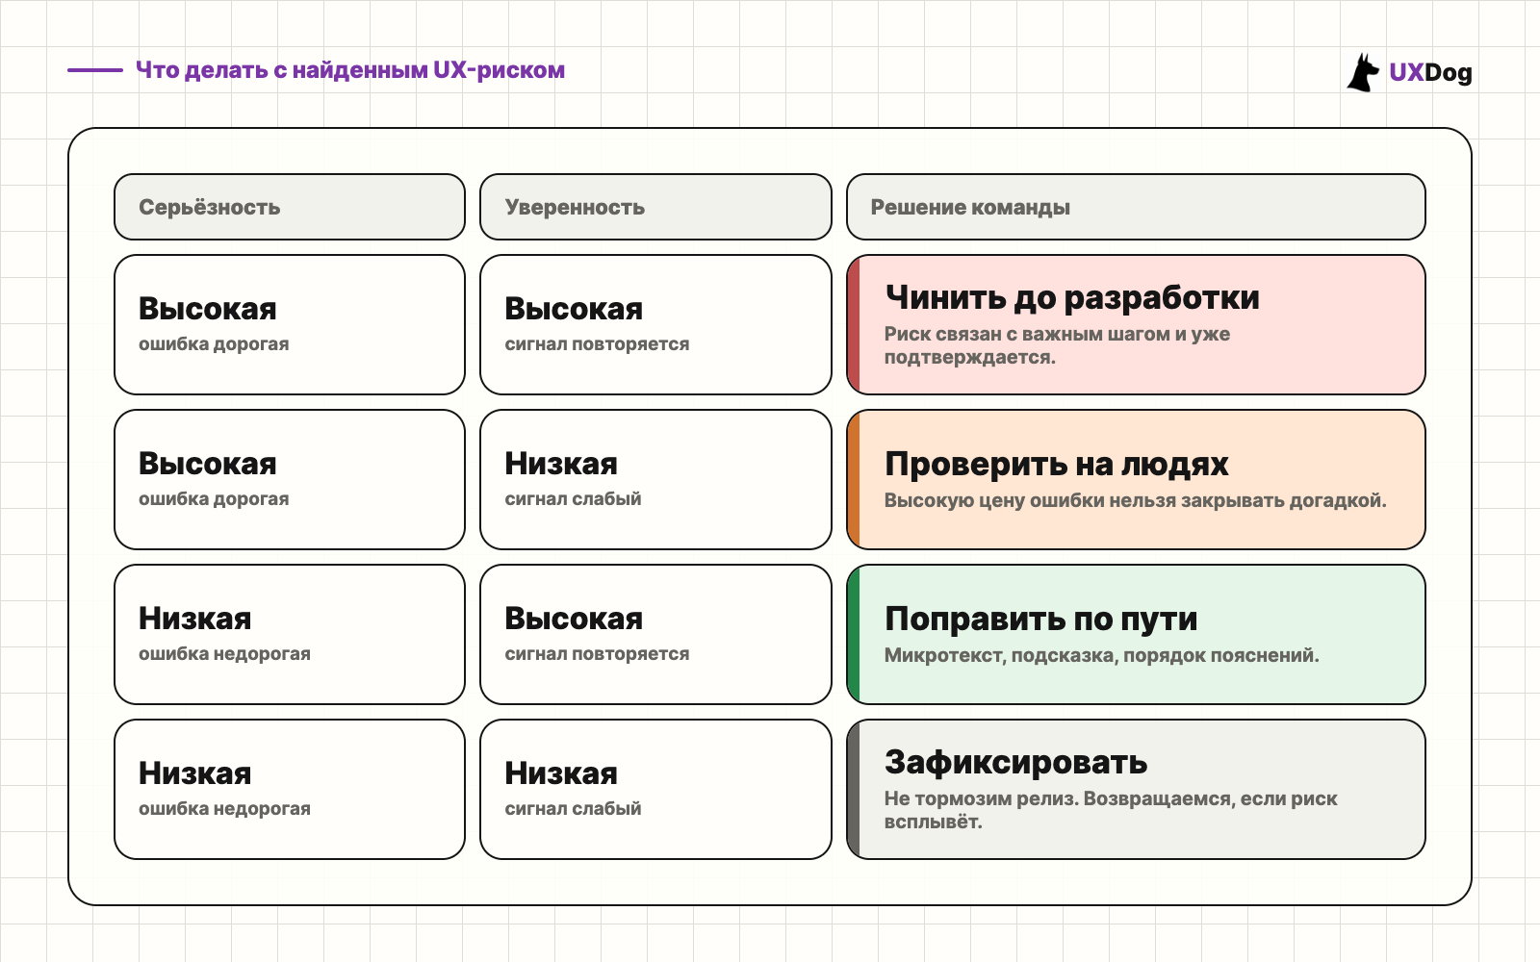Click 'ошибка недорогая' in 'Зафиксировать' row

point(224,809)
